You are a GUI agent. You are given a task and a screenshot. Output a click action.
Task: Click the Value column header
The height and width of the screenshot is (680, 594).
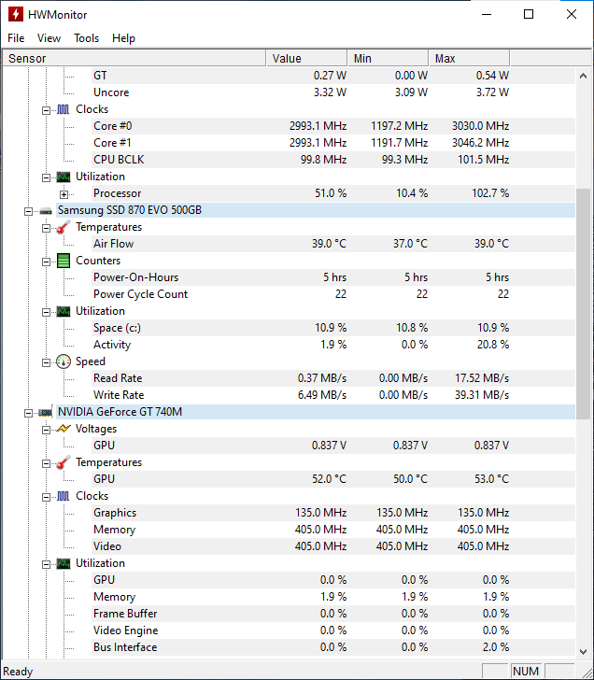point(306,58)
